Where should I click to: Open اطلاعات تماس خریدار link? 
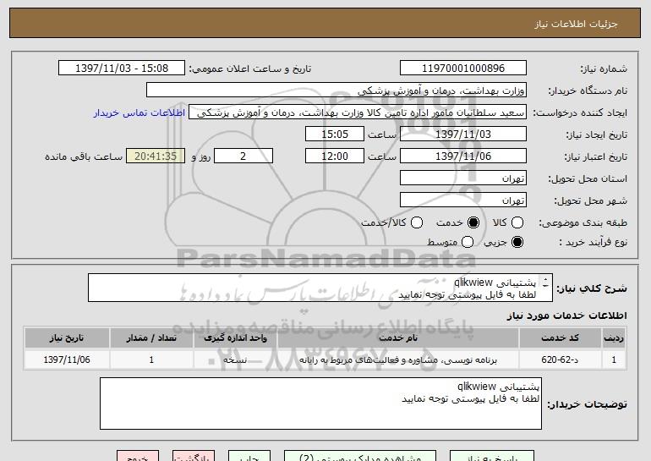pyautogui.click(x=139, y=113)
